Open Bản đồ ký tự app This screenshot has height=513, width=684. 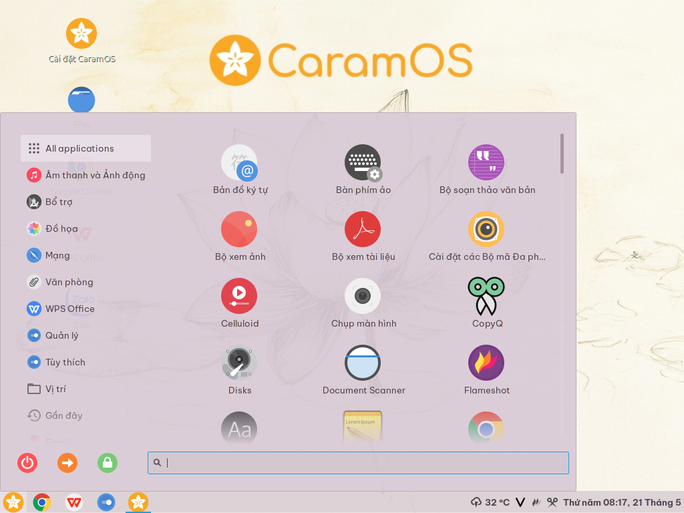point(240,170)
